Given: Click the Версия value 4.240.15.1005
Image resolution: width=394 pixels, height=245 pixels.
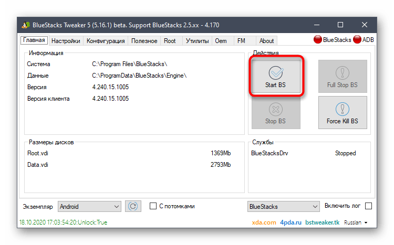Looking at the screenshot, I should [x=110, y=87].
